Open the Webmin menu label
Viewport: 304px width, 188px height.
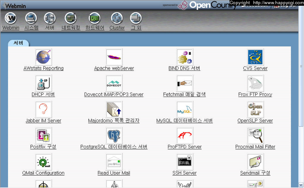click(x=11, y=28)
